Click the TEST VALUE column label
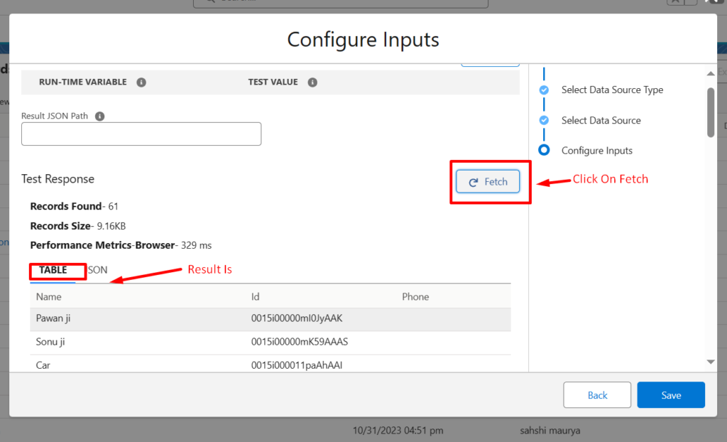 pos(273,82)
